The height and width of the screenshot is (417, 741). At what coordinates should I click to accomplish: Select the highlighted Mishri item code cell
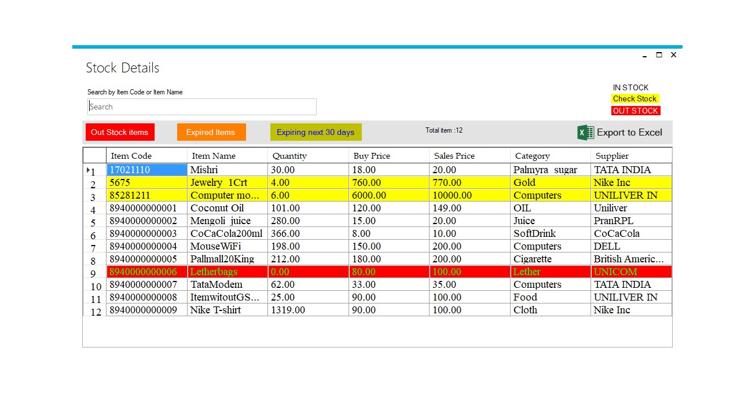coord(146,170)
